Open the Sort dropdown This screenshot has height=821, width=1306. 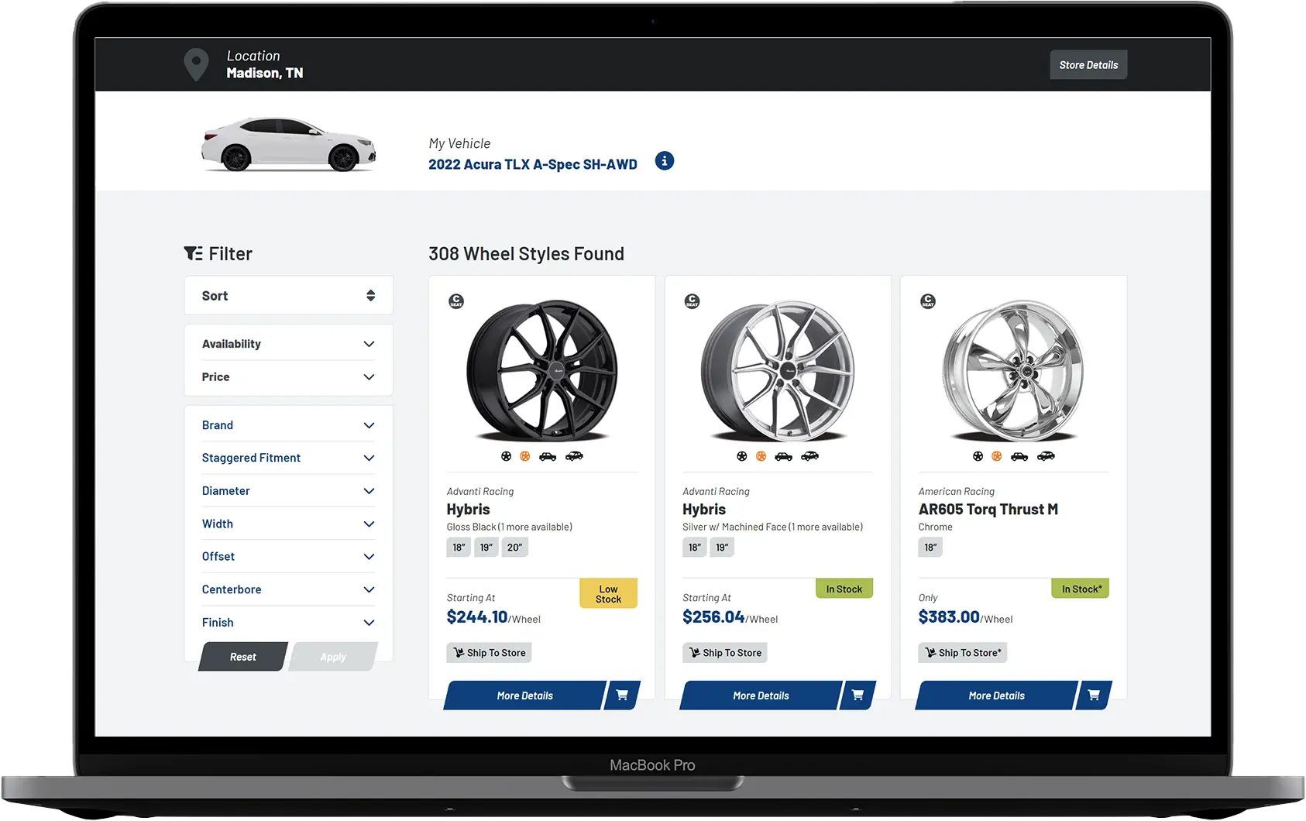pyautogui.click(x=288, y=296)
